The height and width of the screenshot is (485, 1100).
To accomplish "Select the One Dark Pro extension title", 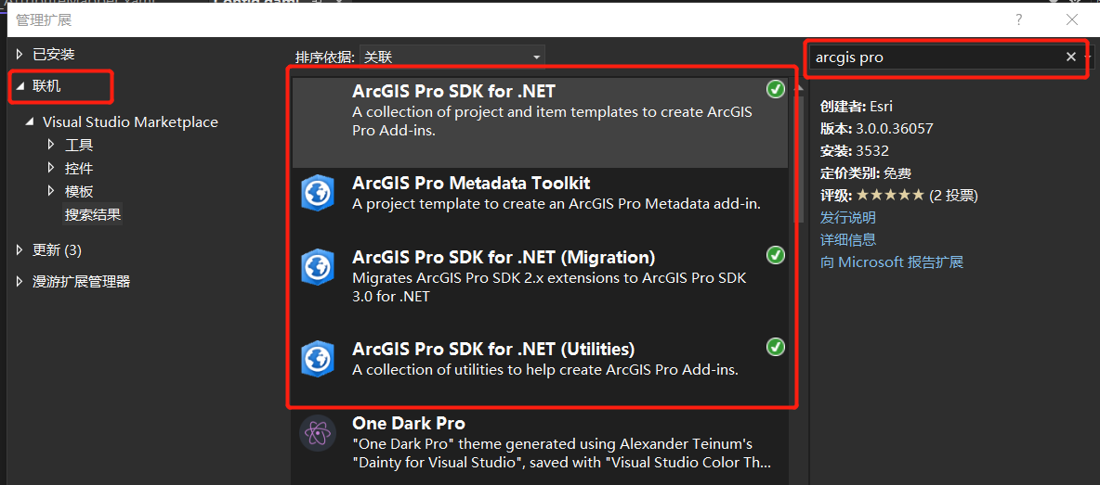I will point(408,424).
